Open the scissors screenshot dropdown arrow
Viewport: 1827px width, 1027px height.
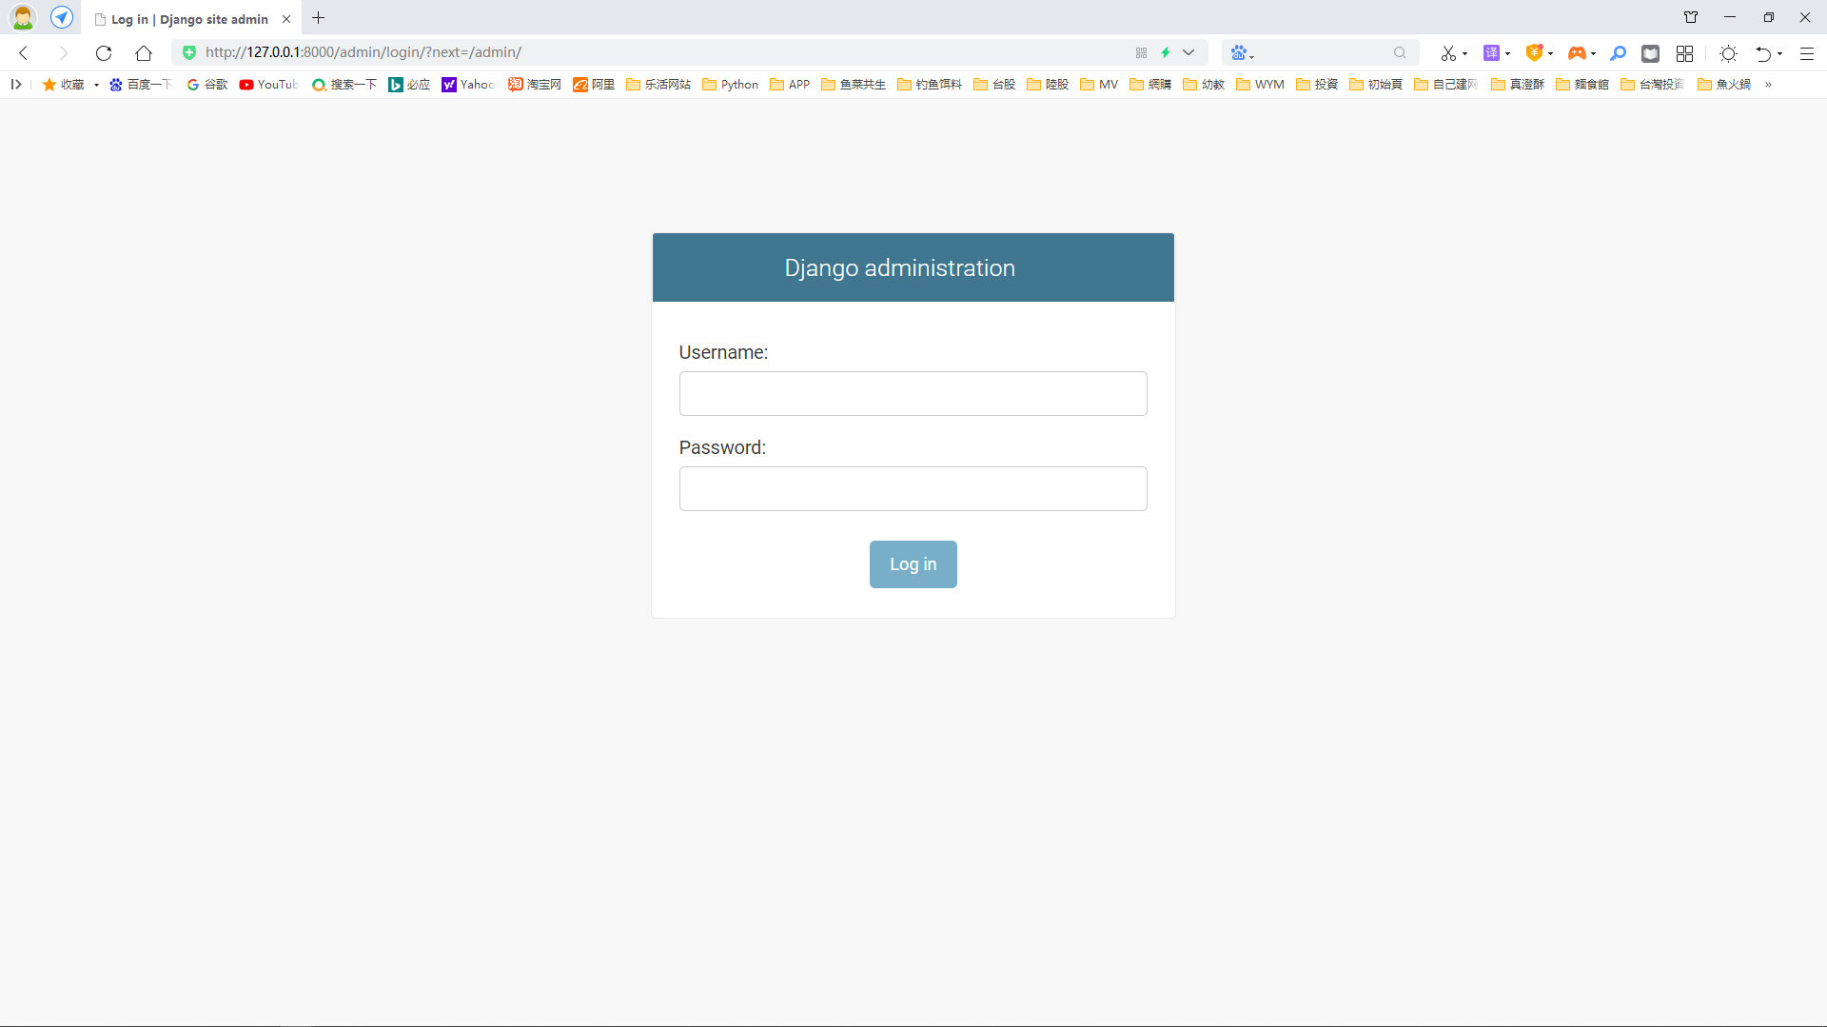1465,54
